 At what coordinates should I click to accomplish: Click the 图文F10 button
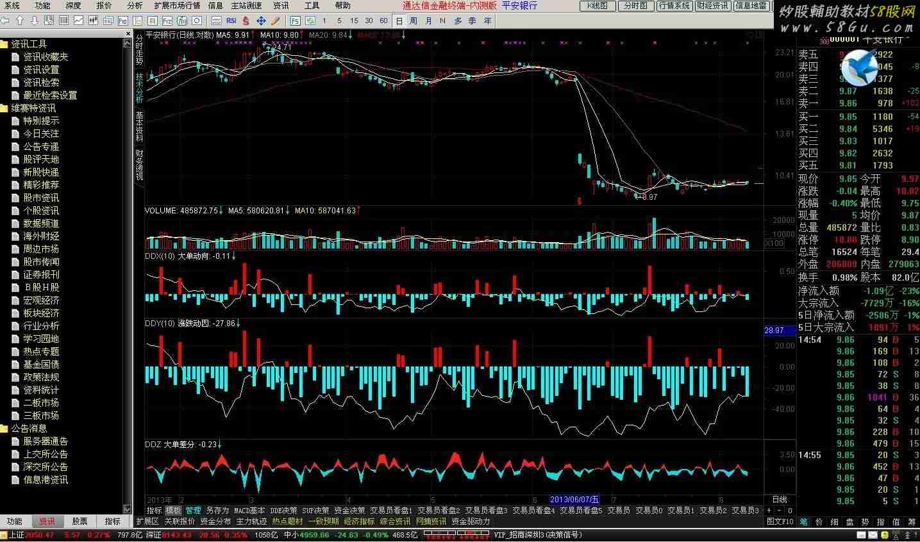pos(780,522)
